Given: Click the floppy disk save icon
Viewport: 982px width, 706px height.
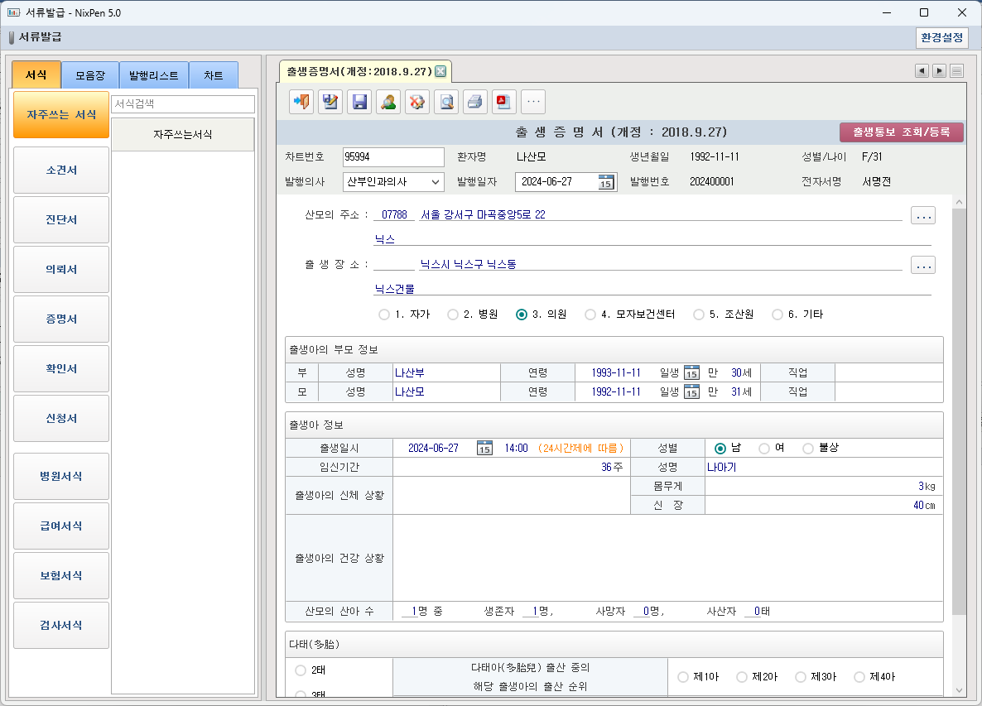Looking at the screenshot, I should (359, 102).
